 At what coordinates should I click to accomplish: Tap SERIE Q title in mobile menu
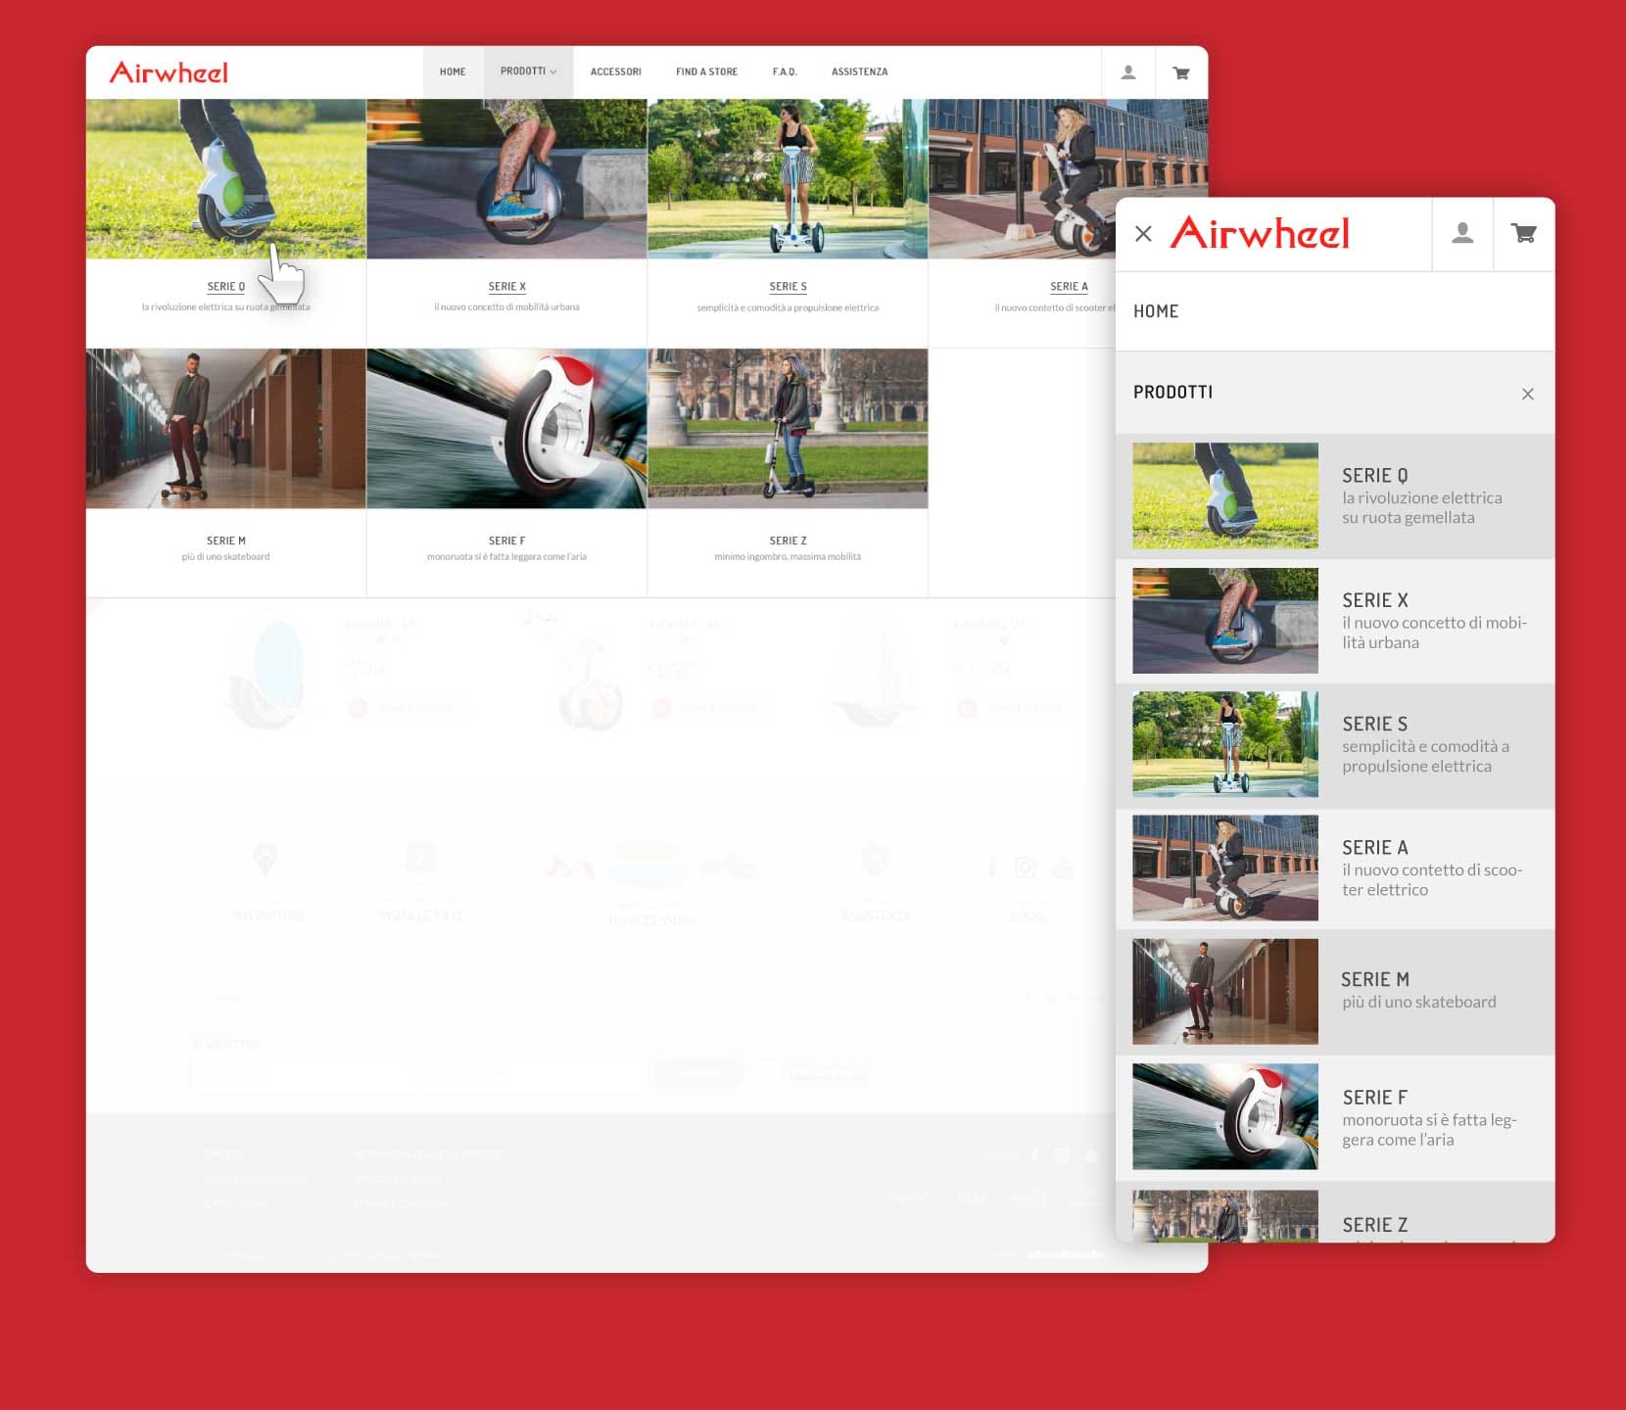click(x=1374, y=476)
